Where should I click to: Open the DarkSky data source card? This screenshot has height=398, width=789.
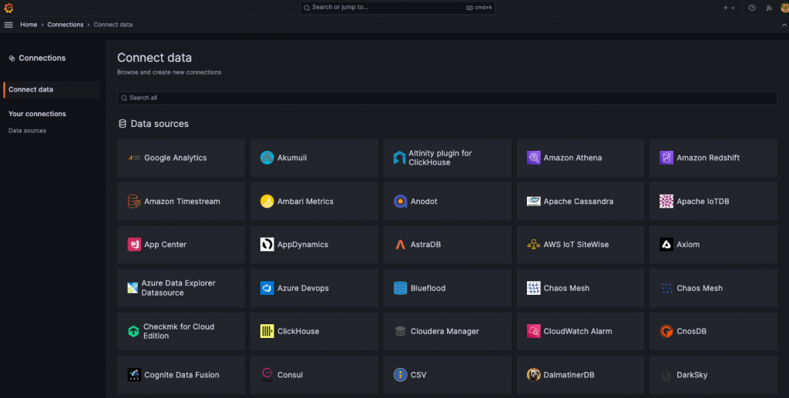(713, 375)
